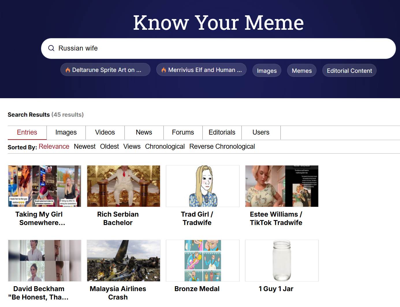Open the Bronze Medal comic thumbnail

pos(203,261)
